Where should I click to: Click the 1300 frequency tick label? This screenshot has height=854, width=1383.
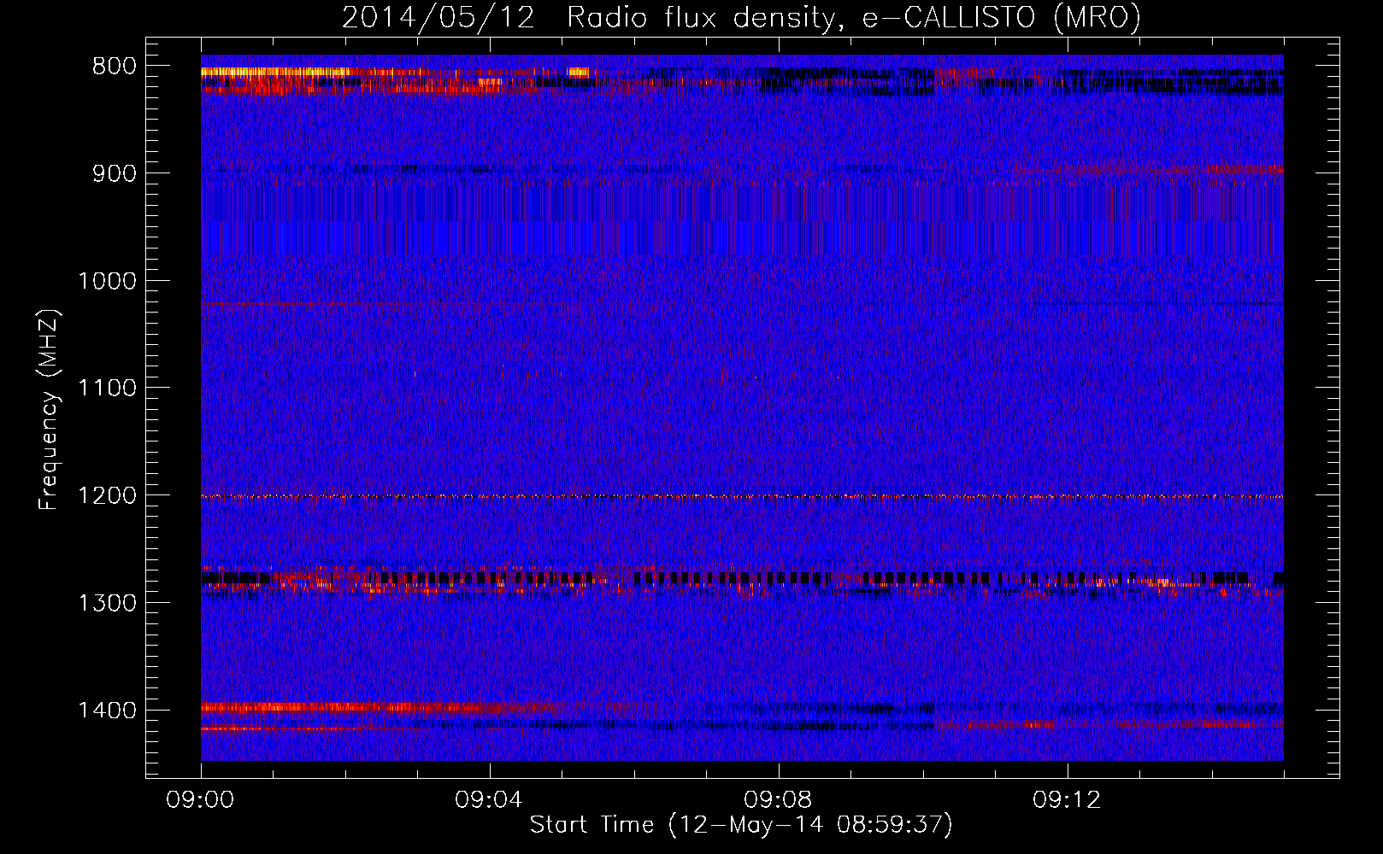[x=107, y=603]
